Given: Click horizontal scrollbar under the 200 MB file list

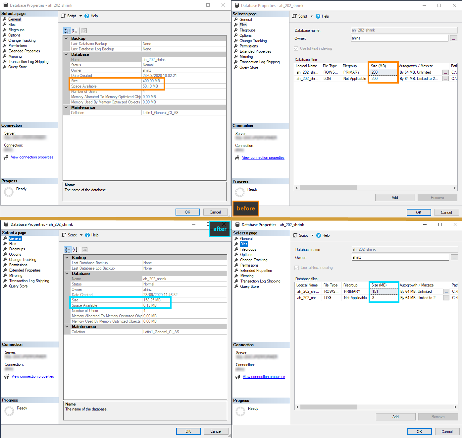Looking at the screenshot, I should (328, 188).
